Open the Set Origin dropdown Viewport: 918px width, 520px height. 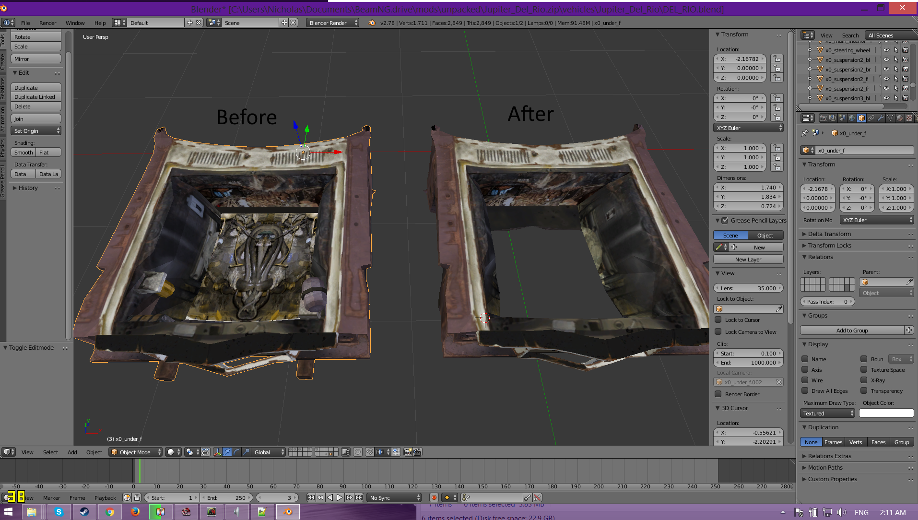pyautogui.click(x=36, y=130)
